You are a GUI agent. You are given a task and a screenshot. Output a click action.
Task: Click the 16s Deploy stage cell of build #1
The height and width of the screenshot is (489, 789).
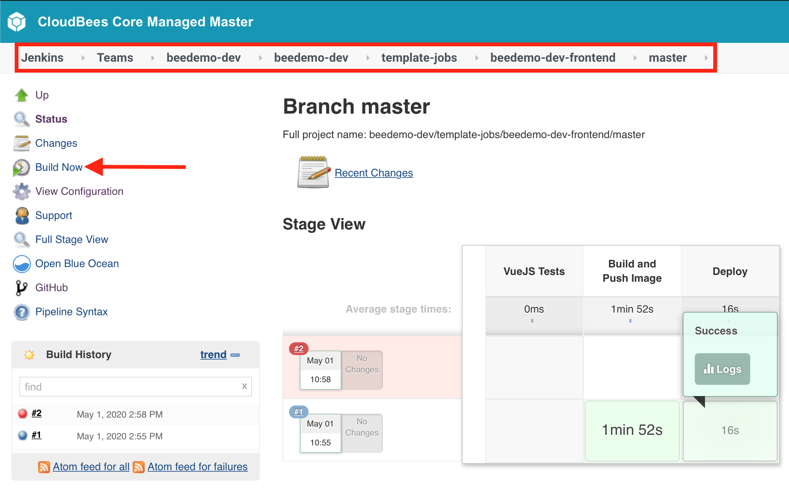point(730,430)
